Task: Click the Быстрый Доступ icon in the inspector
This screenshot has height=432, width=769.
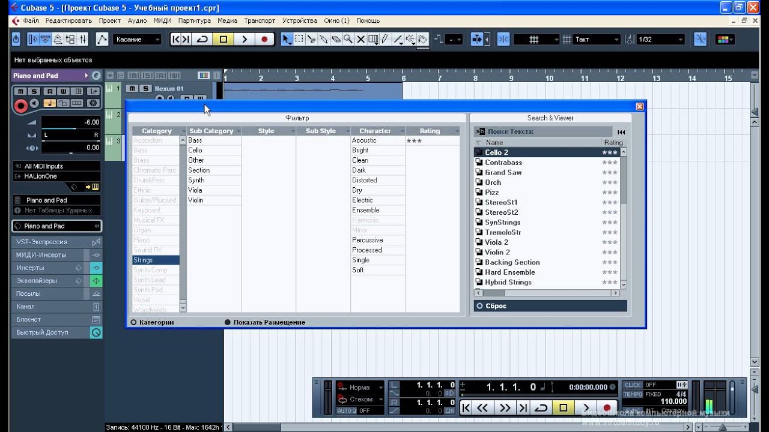Action: [96, 332]
